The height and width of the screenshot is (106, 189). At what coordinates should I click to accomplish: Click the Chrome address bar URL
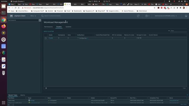pos(48,8)
